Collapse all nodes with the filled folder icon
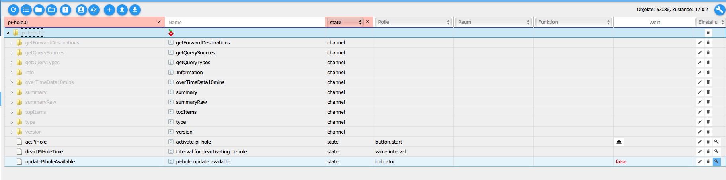Viewport: 726px width, 180px height. [x=39, y=10]
